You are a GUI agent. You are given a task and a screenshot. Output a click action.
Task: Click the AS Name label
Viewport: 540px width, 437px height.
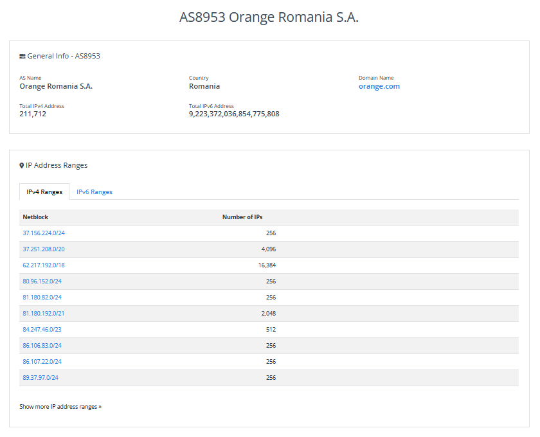[x=30, y=78]
